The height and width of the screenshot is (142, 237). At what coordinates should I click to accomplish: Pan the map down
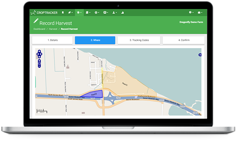[x=39, y=57]
